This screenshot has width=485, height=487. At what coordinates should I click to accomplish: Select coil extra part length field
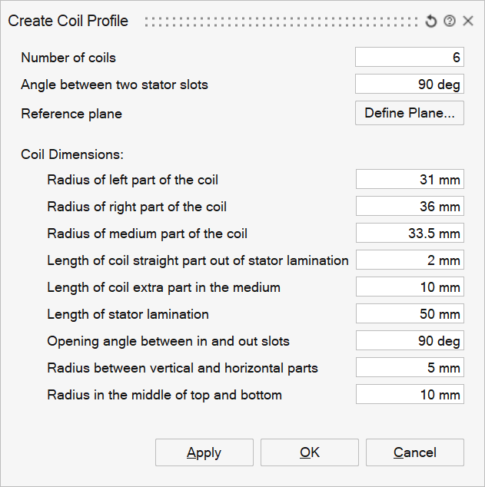409,287
